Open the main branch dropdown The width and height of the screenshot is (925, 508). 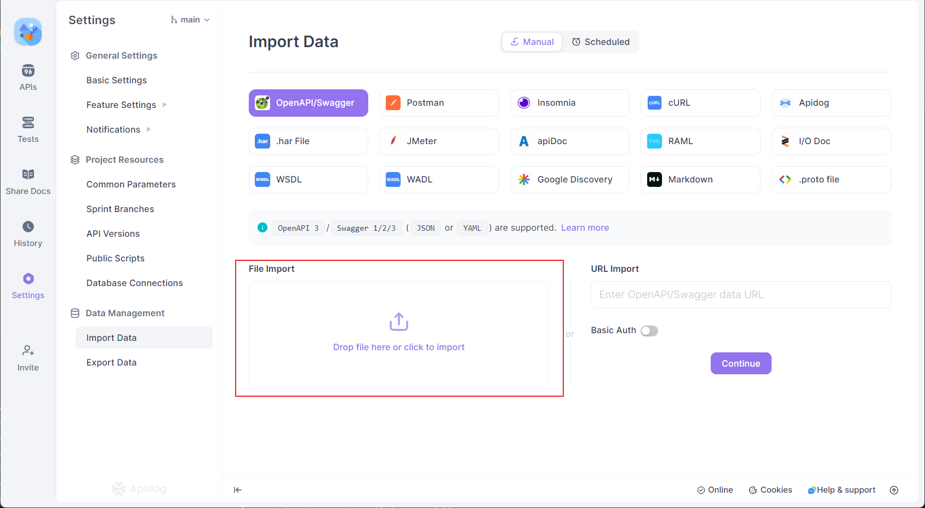[x=190, y=20]
